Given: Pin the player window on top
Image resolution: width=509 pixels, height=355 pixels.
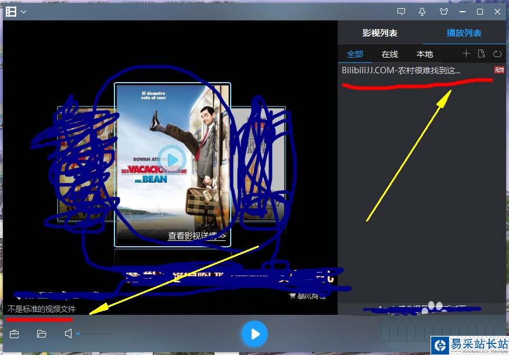Looking at the screenshot, I should coord(422,12).
